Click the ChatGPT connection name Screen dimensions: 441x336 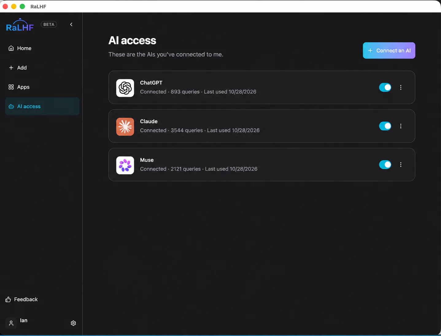pos(151,83)
